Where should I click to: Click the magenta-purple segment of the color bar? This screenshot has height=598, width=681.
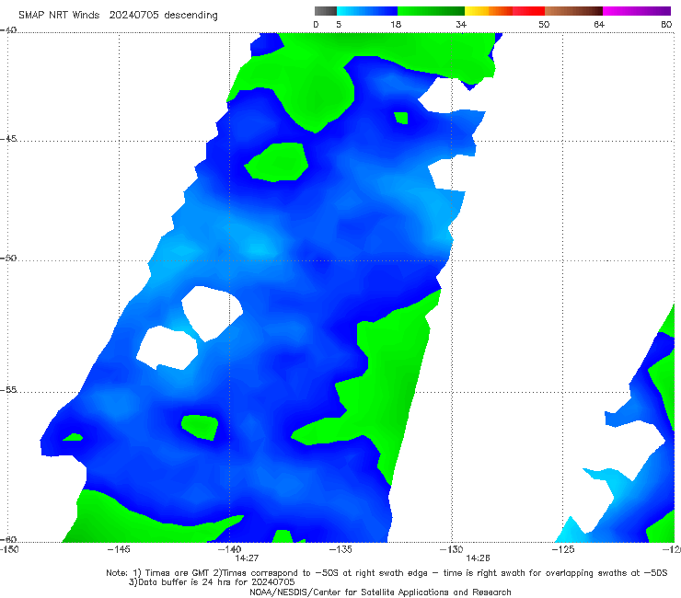tap(637, 11)
